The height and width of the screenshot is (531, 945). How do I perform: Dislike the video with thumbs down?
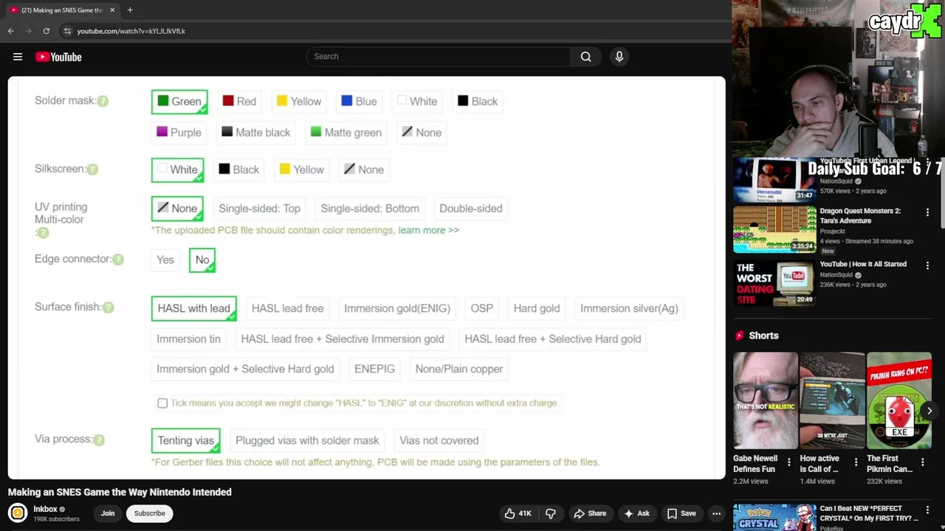click(x=551, y=513)
